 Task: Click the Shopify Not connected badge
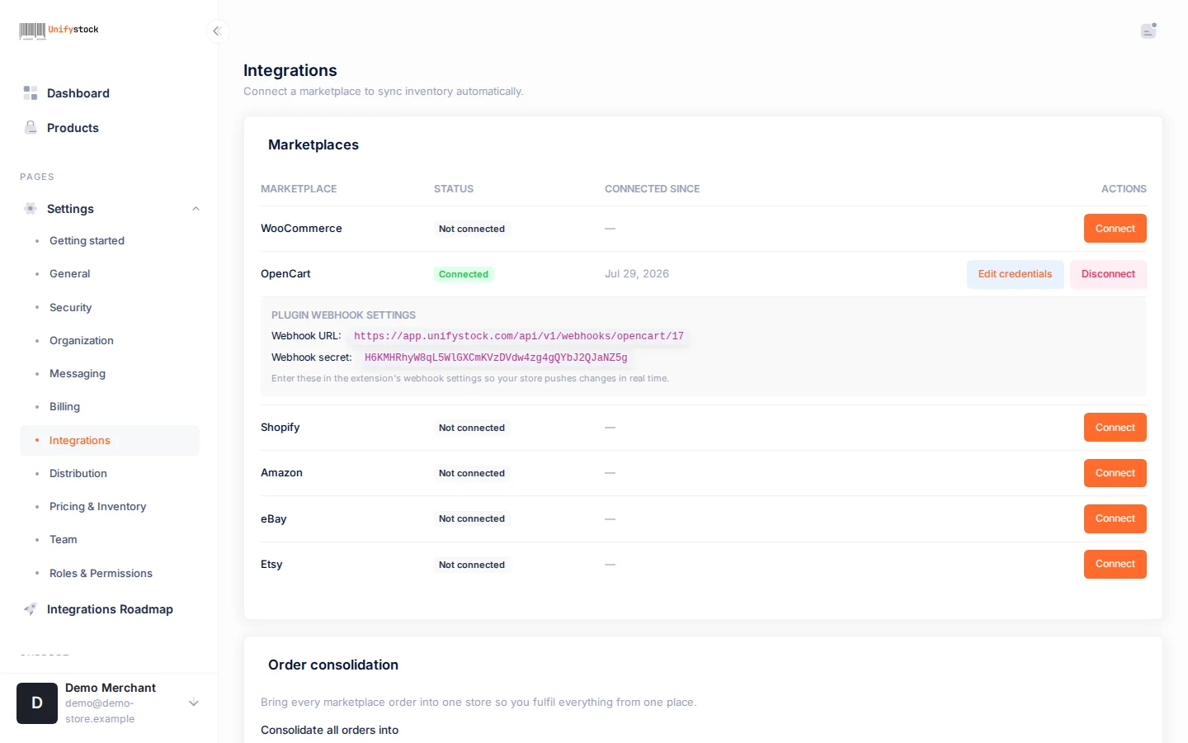pyautogui.click(x=472, y=428)
